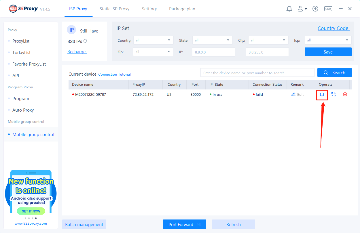Click the switch IP icon for M2007J22C-59787
Screen dimensions: 360x233
(x=334, y=94)
